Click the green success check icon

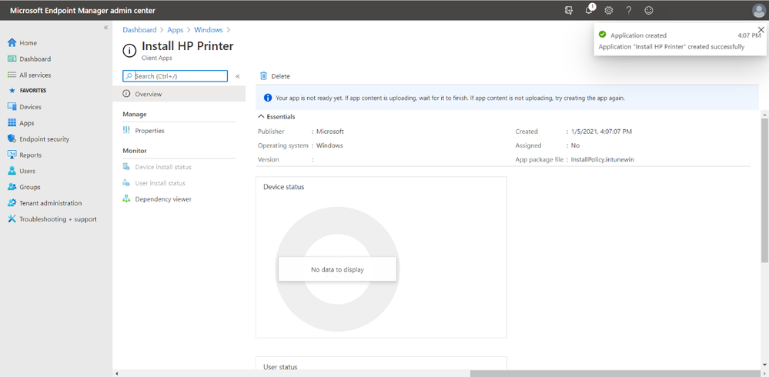[602, 35]
